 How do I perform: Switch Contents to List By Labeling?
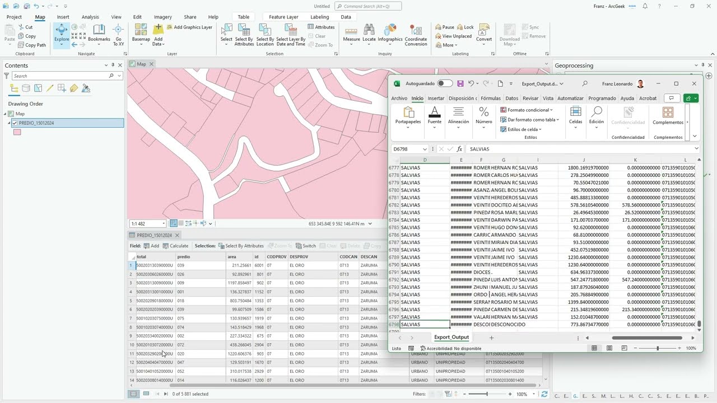[74, 88]
